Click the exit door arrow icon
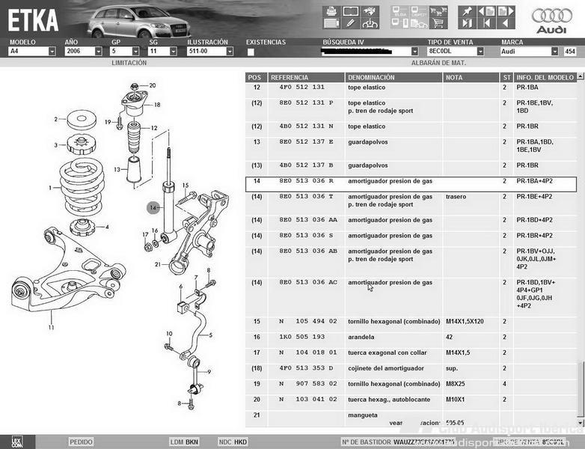The width and height of the screenshot is (585, 449). [467, 23]
